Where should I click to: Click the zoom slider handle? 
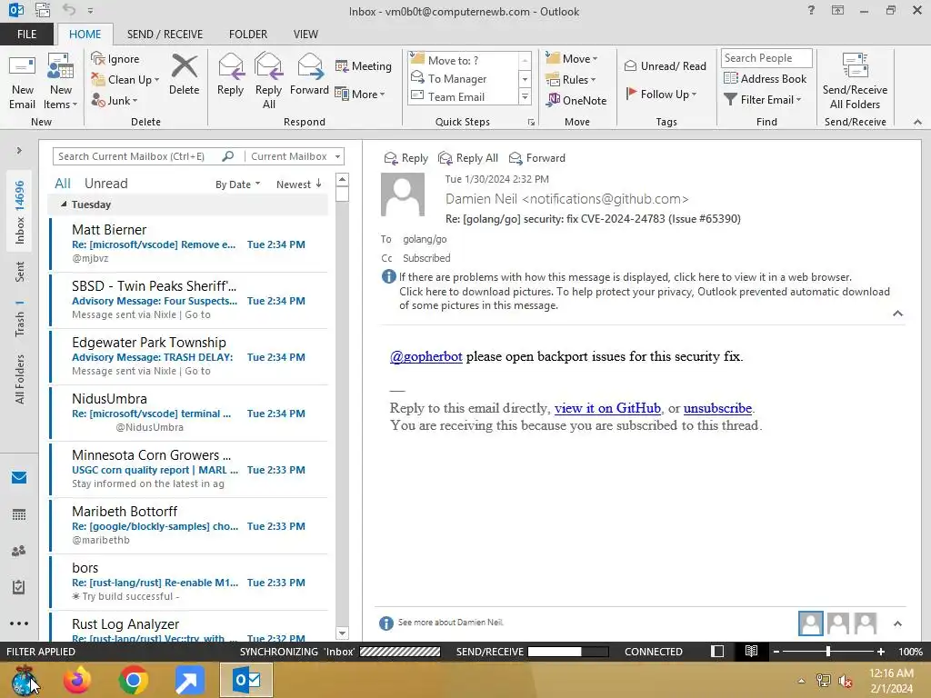[x=827, y=651]
